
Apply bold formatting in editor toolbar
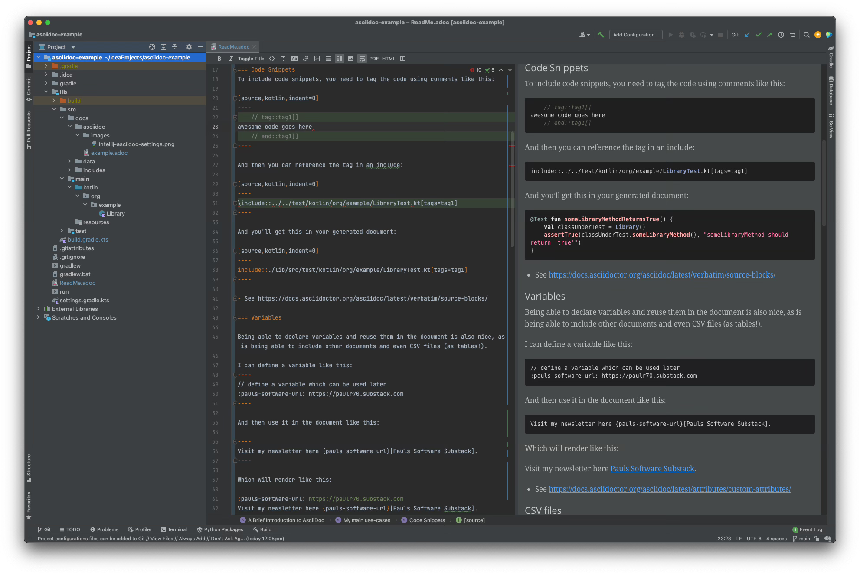click(x=219, y=59)
